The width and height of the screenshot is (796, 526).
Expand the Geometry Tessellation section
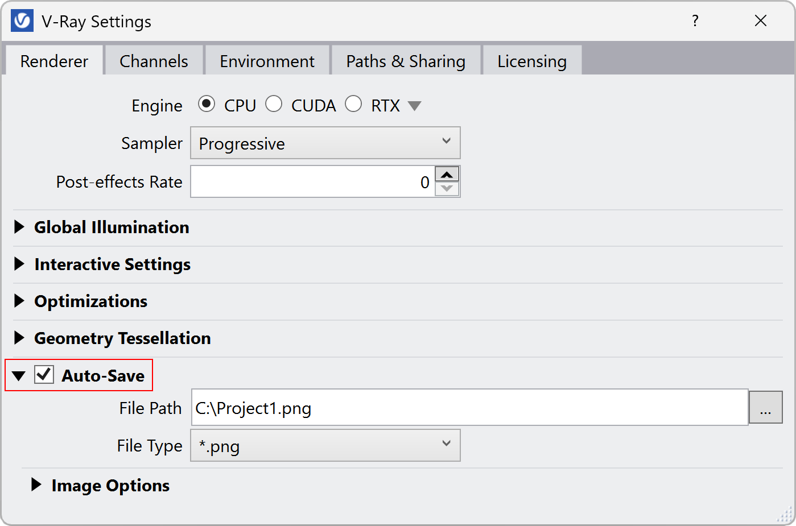19,338
